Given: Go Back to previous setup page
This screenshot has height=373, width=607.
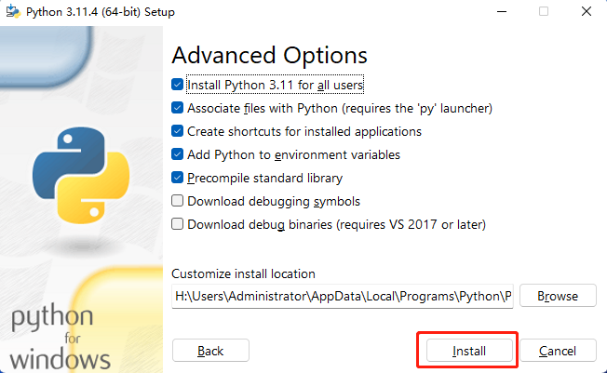Looking at the screenshot, I should (210, 351).
